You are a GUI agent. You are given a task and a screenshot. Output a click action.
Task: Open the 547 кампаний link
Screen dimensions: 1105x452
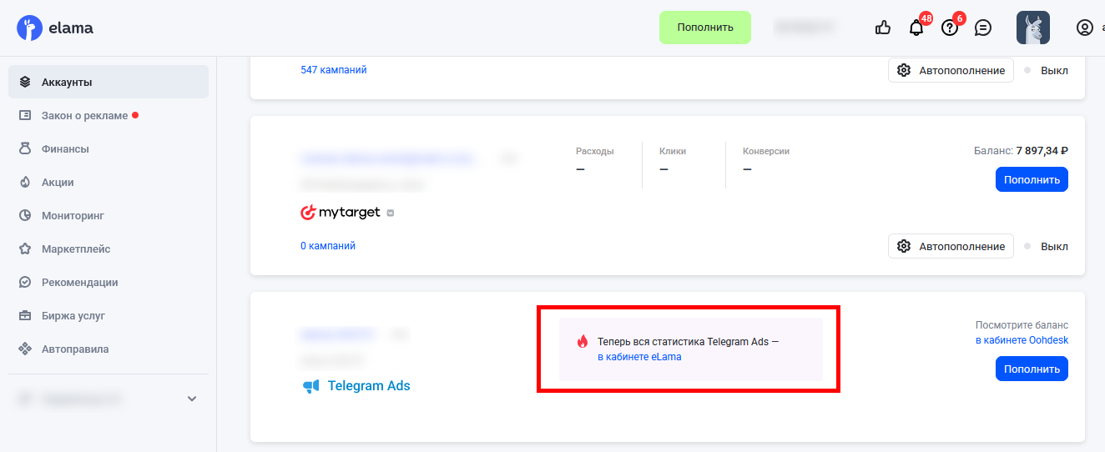coord(334,70)
